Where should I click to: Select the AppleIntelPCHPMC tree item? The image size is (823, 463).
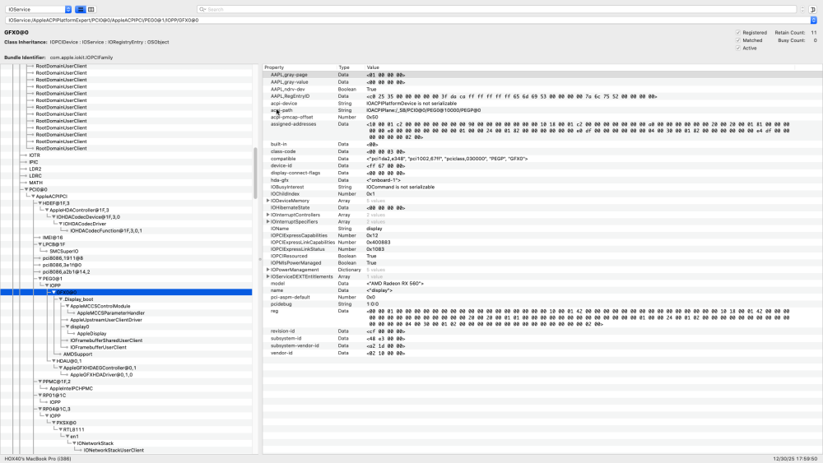(x=71, y=388)
